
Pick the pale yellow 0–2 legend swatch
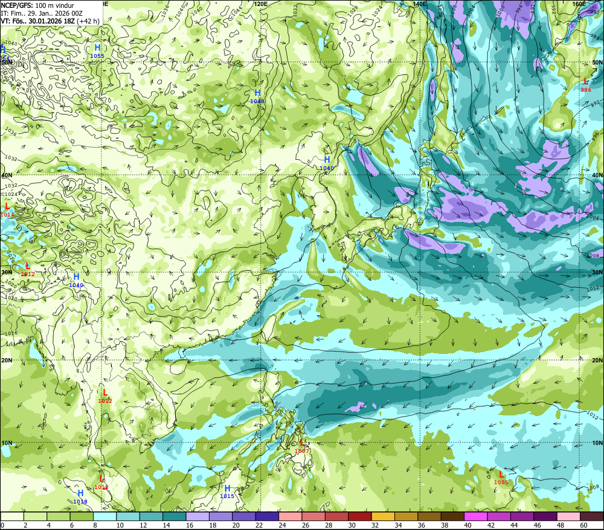(x=12, y=516)
